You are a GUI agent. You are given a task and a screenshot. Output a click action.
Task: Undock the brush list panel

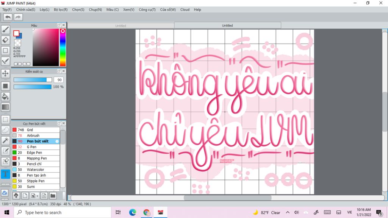pos(59,123)
